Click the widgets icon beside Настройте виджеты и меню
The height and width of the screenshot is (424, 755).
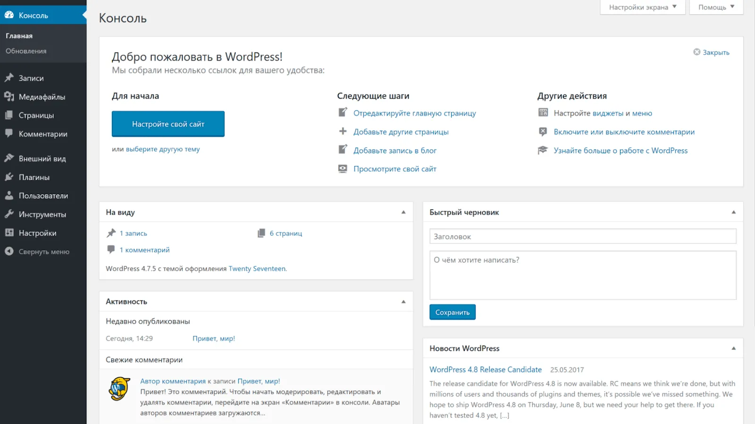coord(543,112)
